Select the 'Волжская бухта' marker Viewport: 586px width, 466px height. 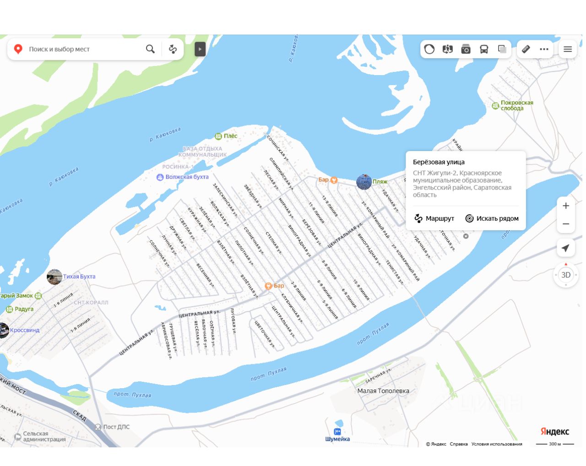coord(182,177)
